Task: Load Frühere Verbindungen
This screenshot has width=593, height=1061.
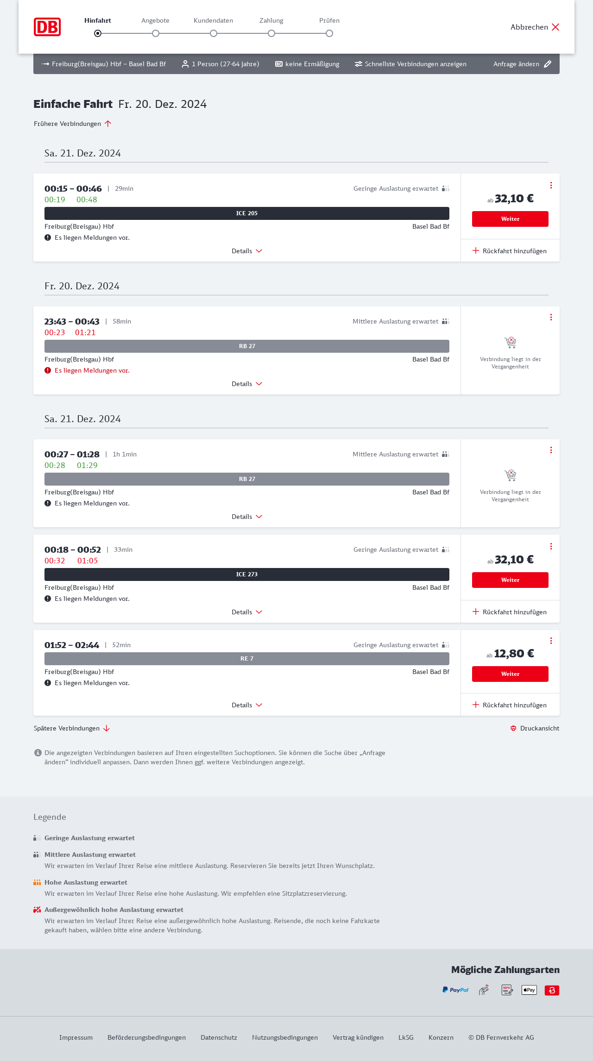Action: coord(73,124)
